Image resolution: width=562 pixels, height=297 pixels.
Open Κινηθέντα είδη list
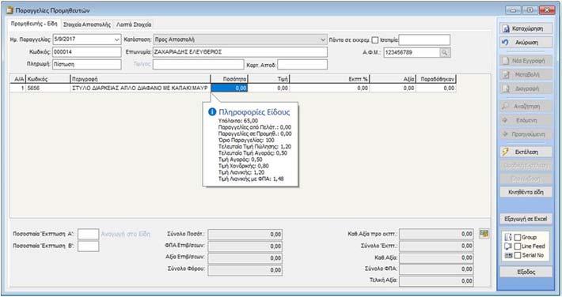pyautogui.click(x=526, y=192)
